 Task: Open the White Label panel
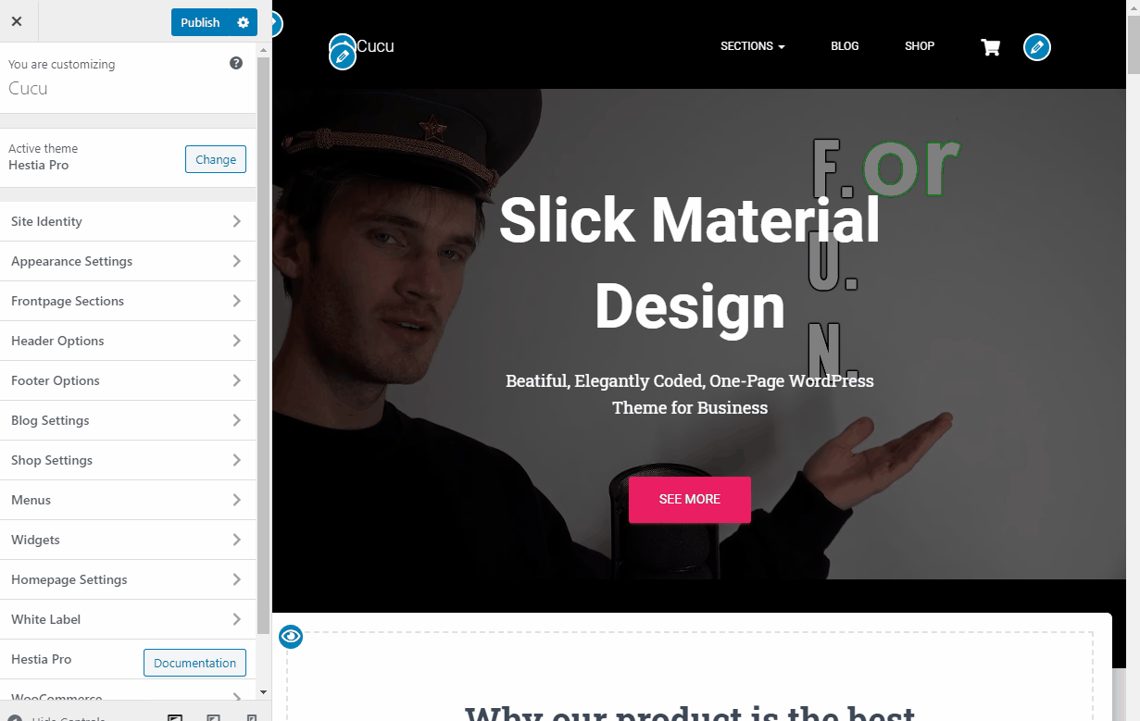128,619
